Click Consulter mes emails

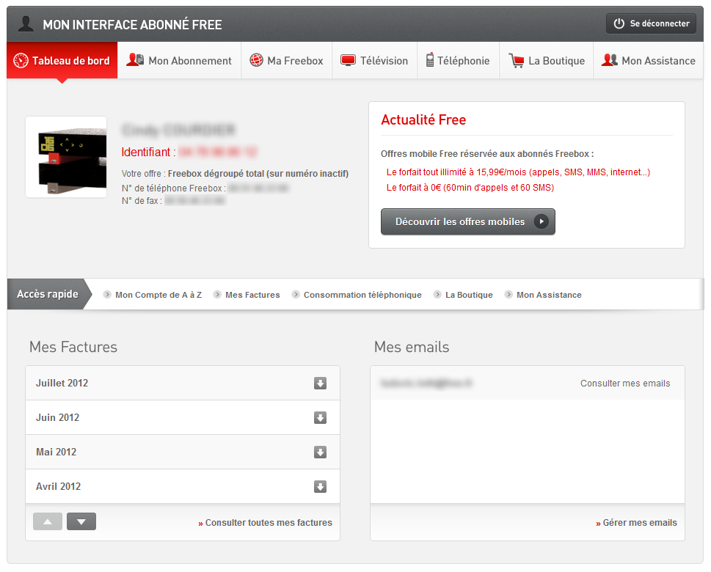tap(625, 384)
